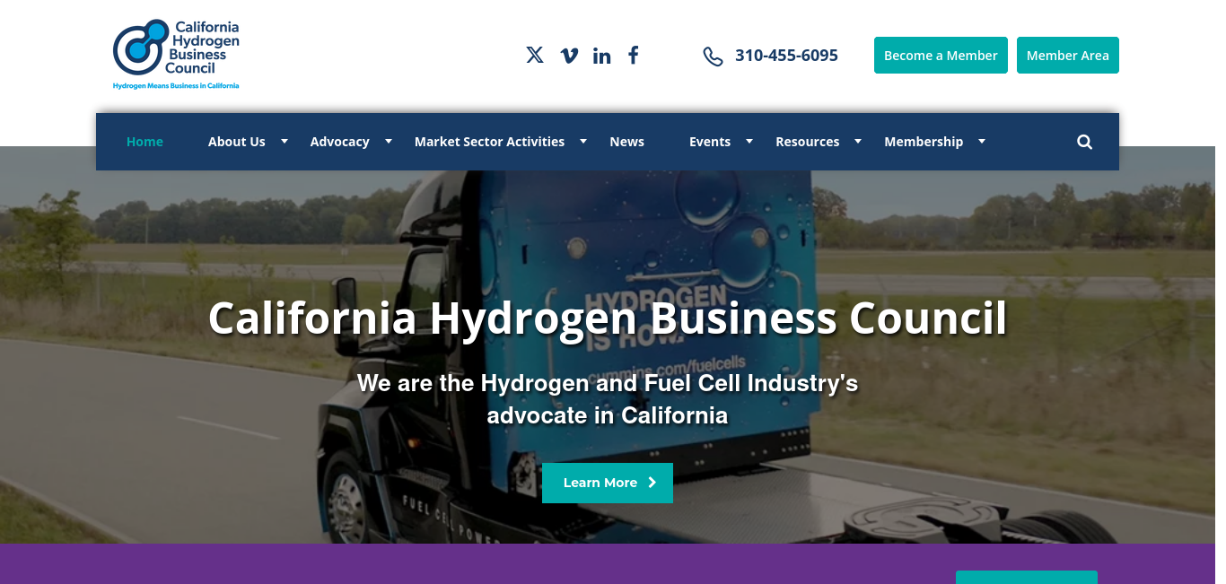1226x584 pixels.
Task: Expand the Market Sector Activities dropdown arrow
Action: 583,141
